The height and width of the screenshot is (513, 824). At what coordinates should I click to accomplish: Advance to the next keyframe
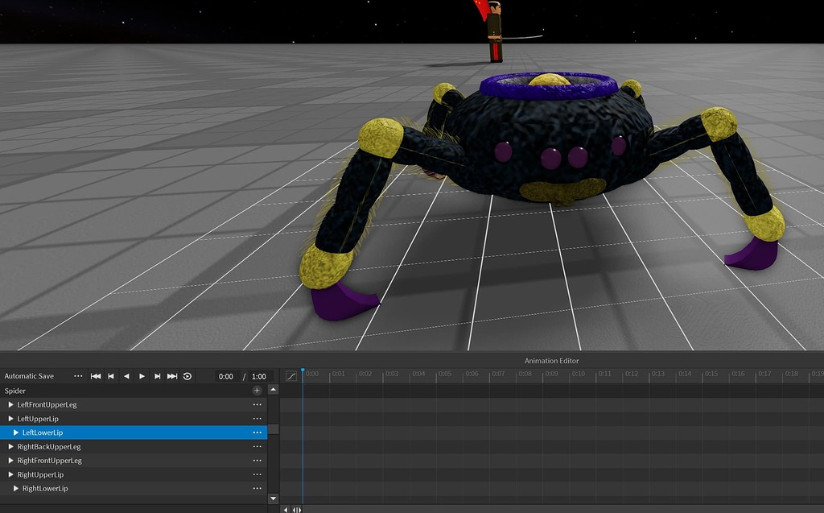coord(157,376)
